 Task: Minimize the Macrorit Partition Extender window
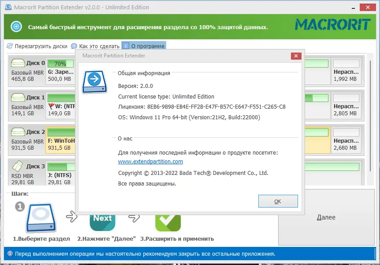point(354,8)
